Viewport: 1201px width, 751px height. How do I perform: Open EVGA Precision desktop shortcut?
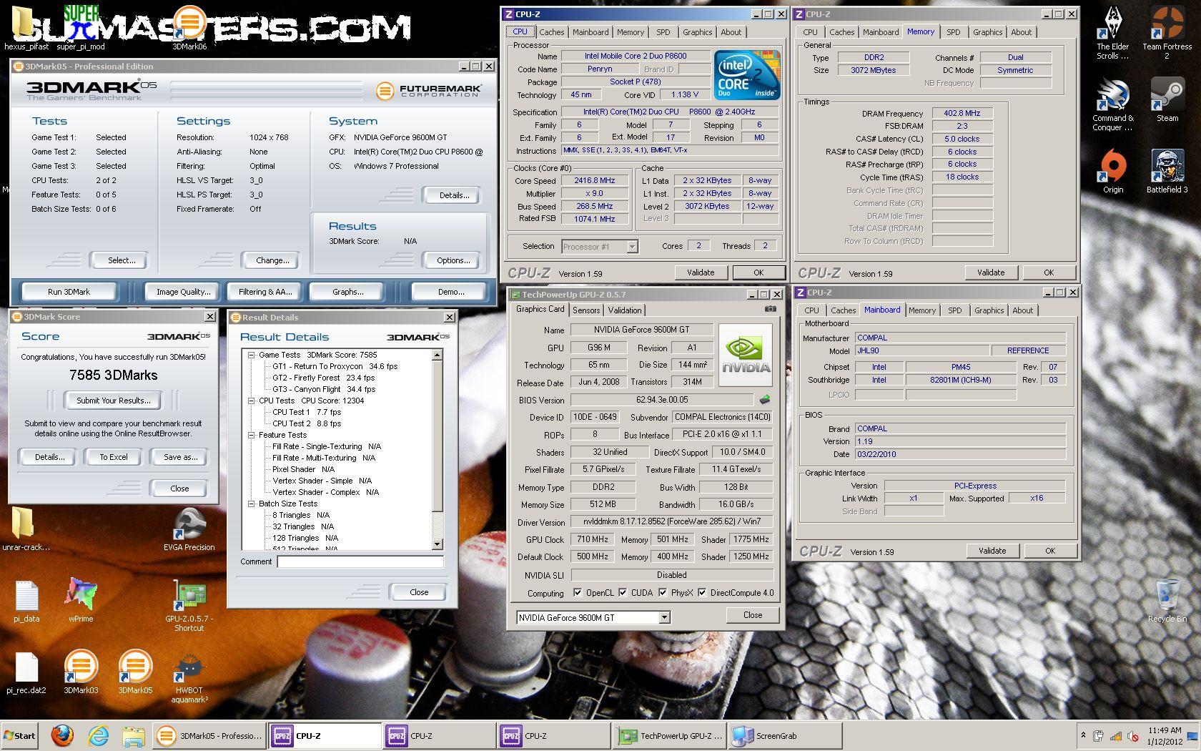(x=189, y=529)
